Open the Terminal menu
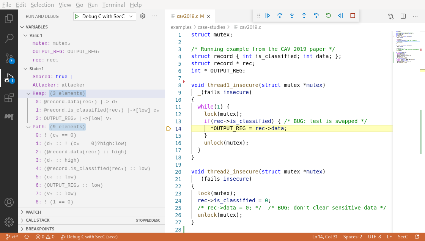The width and height of the screenshot is (425, 241). (x=114, y=5)
